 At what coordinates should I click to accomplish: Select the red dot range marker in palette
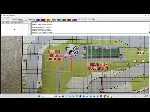click(14, 29)
